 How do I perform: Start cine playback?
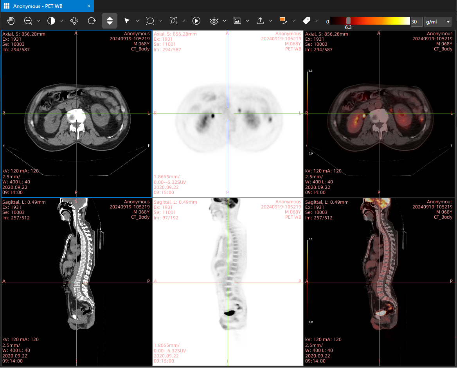coord(196,21)
